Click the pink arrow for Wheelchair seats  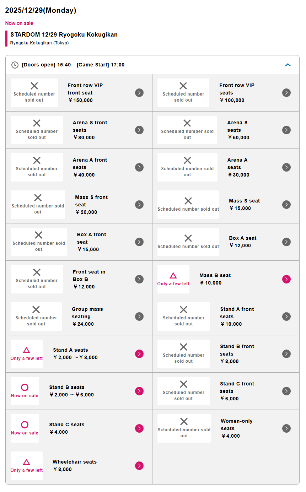(139, 466)
